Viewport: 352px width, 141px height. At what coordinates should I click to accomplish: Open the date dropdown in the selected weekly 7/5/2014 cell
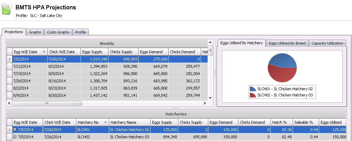coord(44,59)
